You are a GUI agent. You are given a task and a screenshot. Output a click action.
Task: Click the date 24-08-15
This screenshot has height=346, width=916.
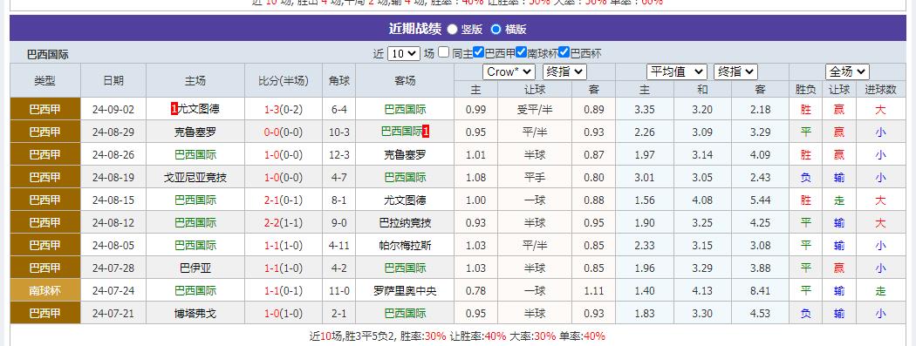click(x=113, y=200)
